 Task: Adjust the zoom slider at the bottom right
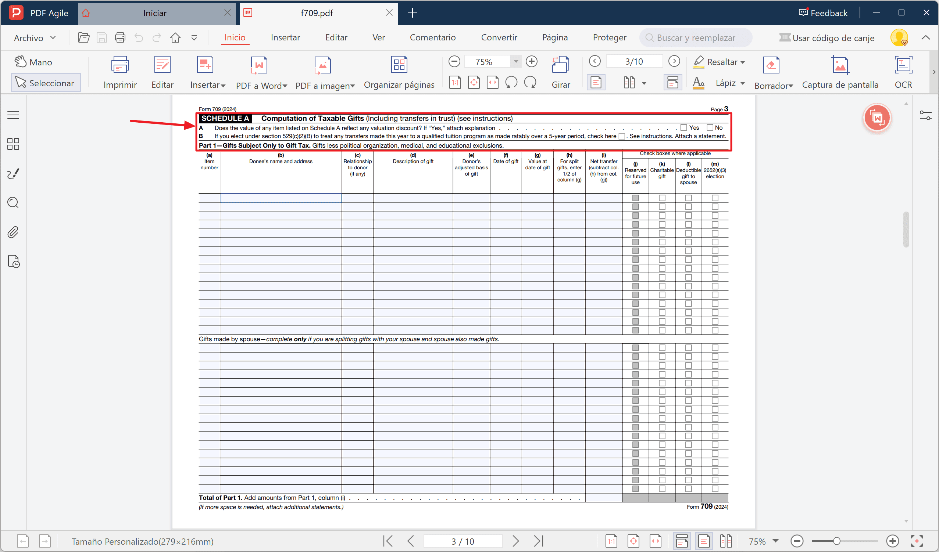click(x=837, y=541)
